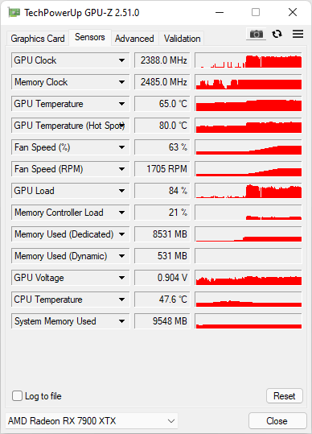312x434 pixels.
Task: Open the Advanced tab
Action: coord(134,39)
